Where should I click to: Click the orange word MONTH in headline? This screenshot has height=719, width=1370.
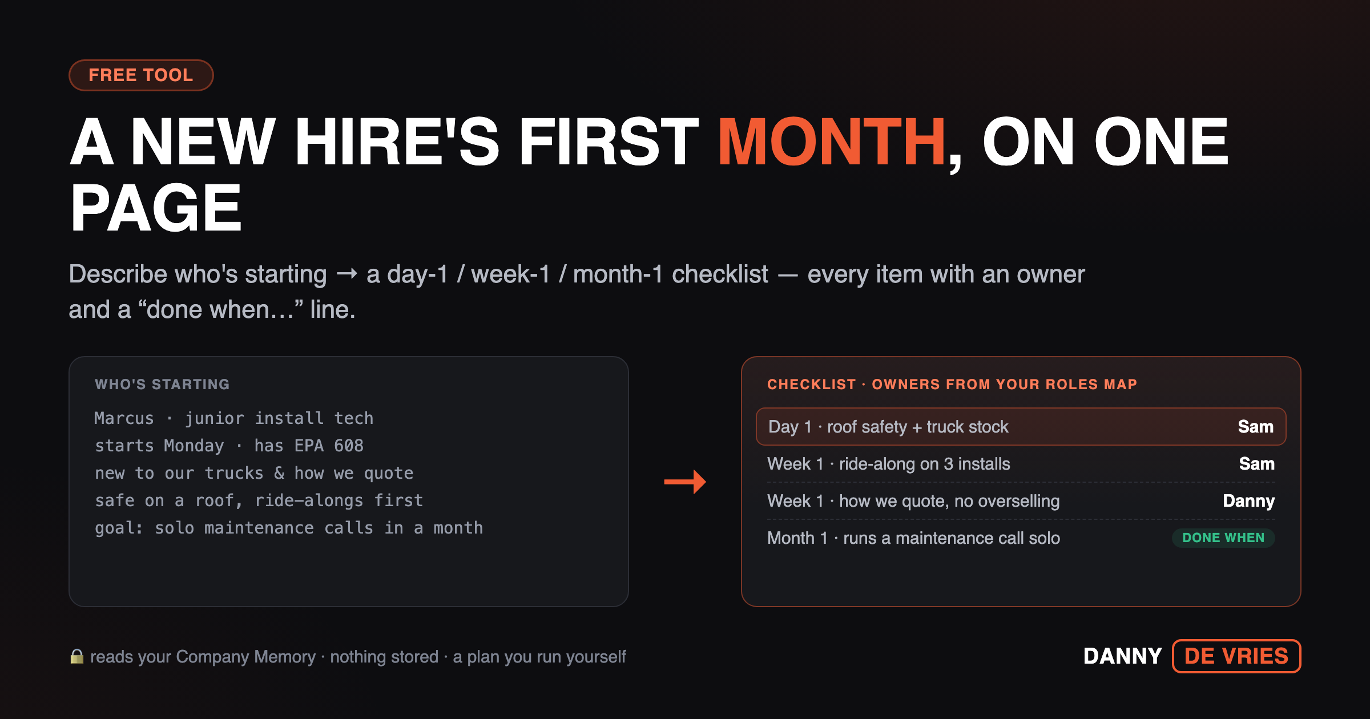832,142
